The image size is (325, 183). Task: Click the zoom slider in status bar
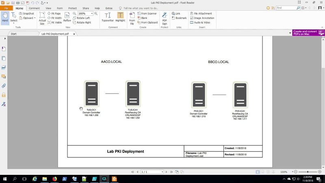pos(308,172)
